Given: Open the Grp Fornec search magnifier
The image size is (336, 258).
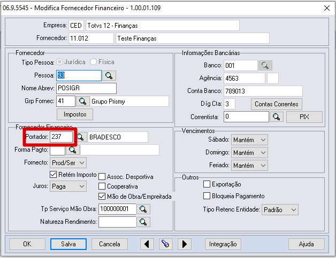Looking at the screenshot, I should 83,101.
